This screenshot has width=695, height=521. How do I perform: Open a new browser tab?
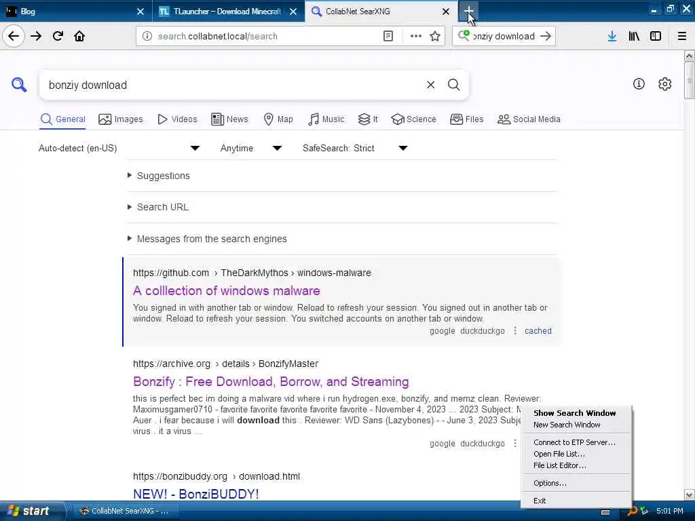pos(468,11)
